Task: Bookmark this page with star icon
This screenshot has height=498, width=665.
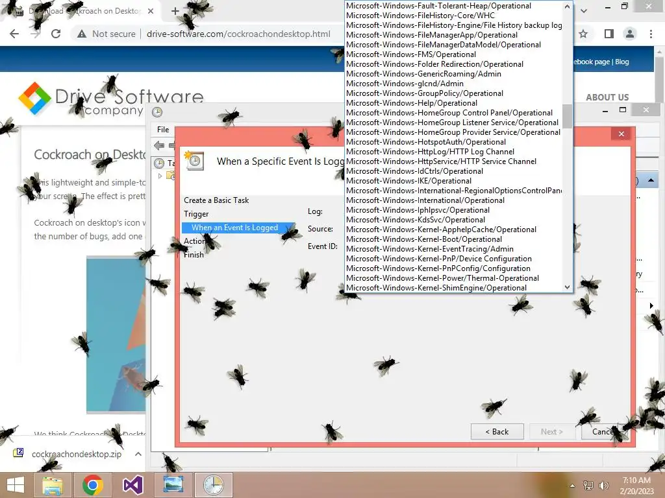Action: 583,34
